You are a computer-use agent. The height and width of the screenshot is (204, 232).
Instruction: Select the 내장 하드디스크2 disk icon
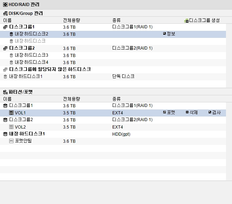pyautogui.click(x=11, y=34)
